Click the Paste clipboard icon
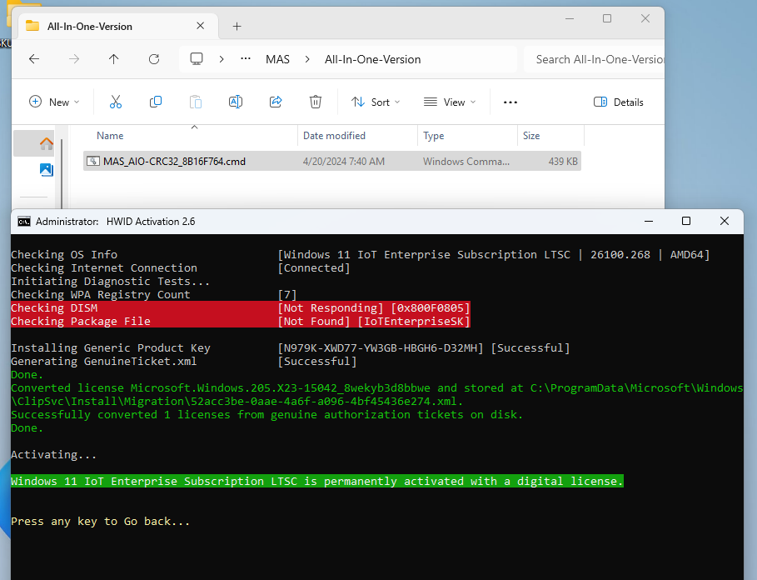757x580 pixels. (196, 102)
